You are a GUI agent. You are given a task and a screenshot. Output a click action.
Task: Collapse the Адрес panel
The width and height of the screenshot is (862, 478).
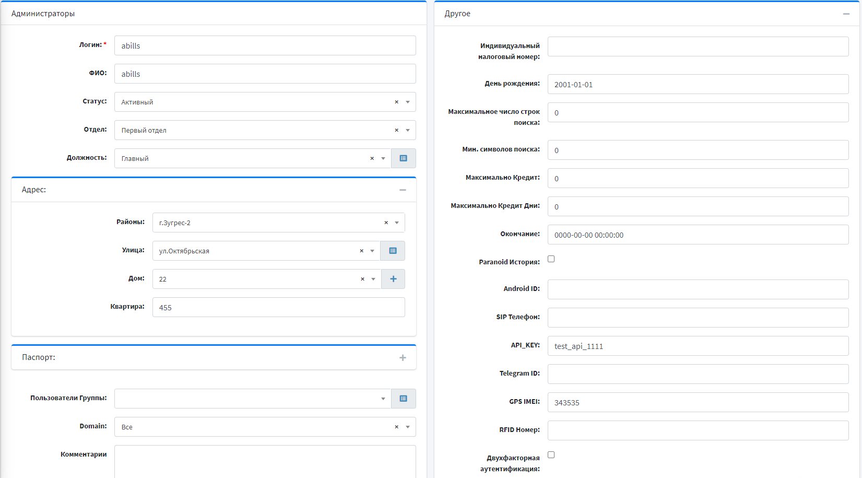[403, 190]
